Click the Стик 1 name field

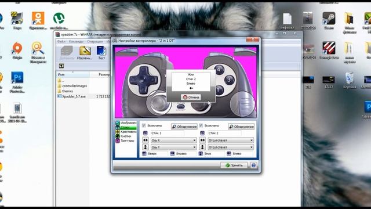click(168, 133)
